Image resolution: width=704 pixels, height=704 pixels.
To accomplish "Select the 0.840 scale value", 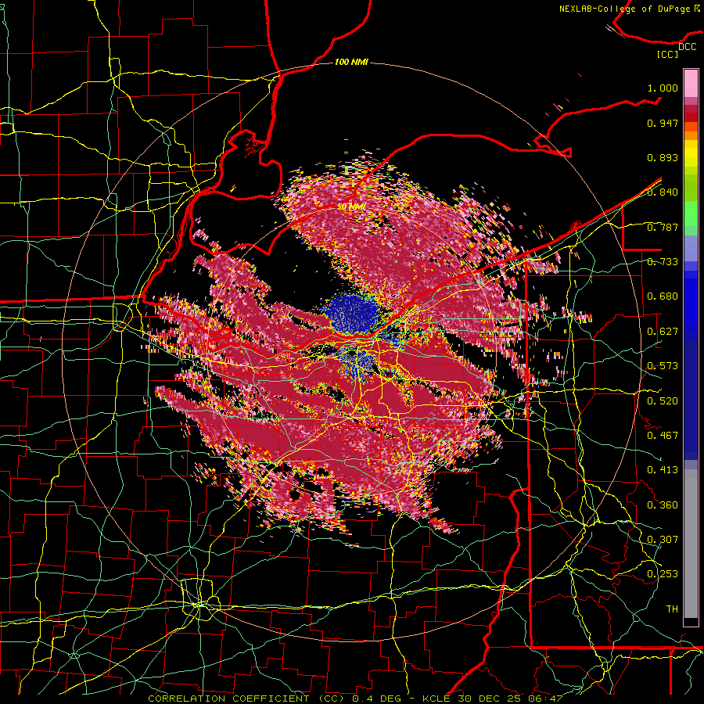I will [x=663, y=192].
